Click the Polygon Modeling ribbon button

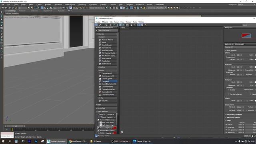pos(12,13)
